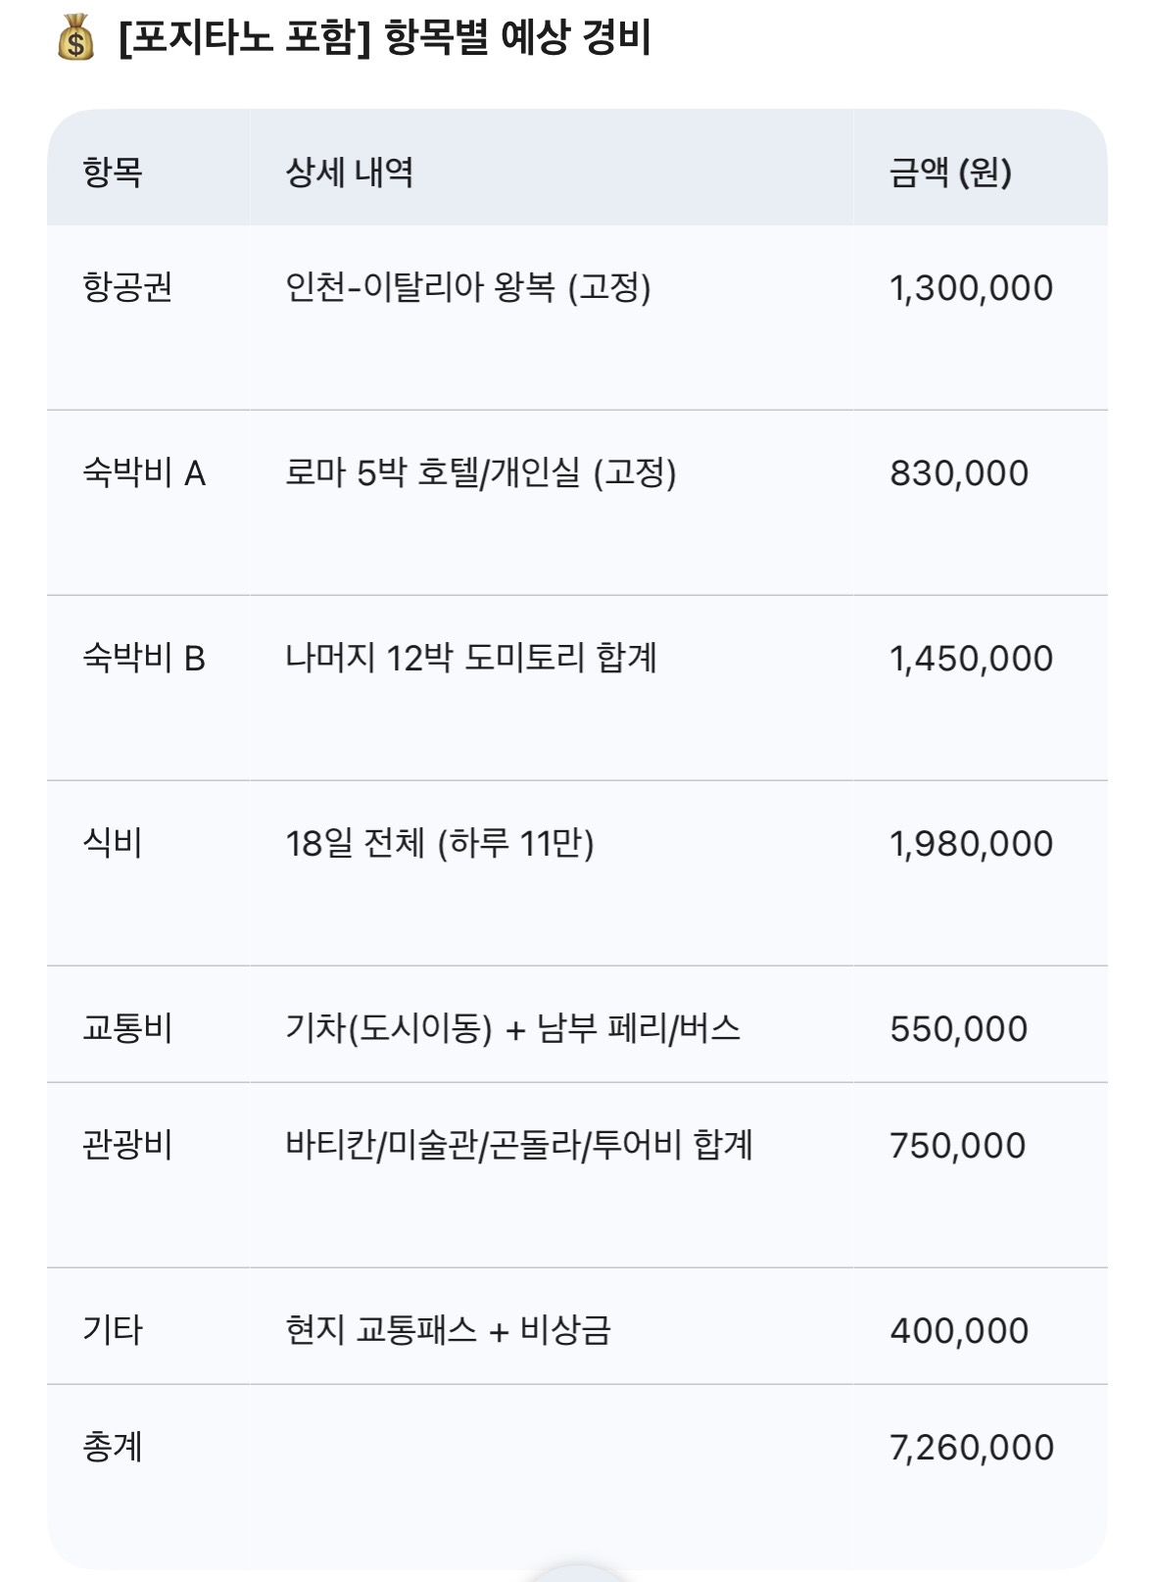Select the 숙박비 B row label
Screen dimensions: 1155x1582
(144, 659)
